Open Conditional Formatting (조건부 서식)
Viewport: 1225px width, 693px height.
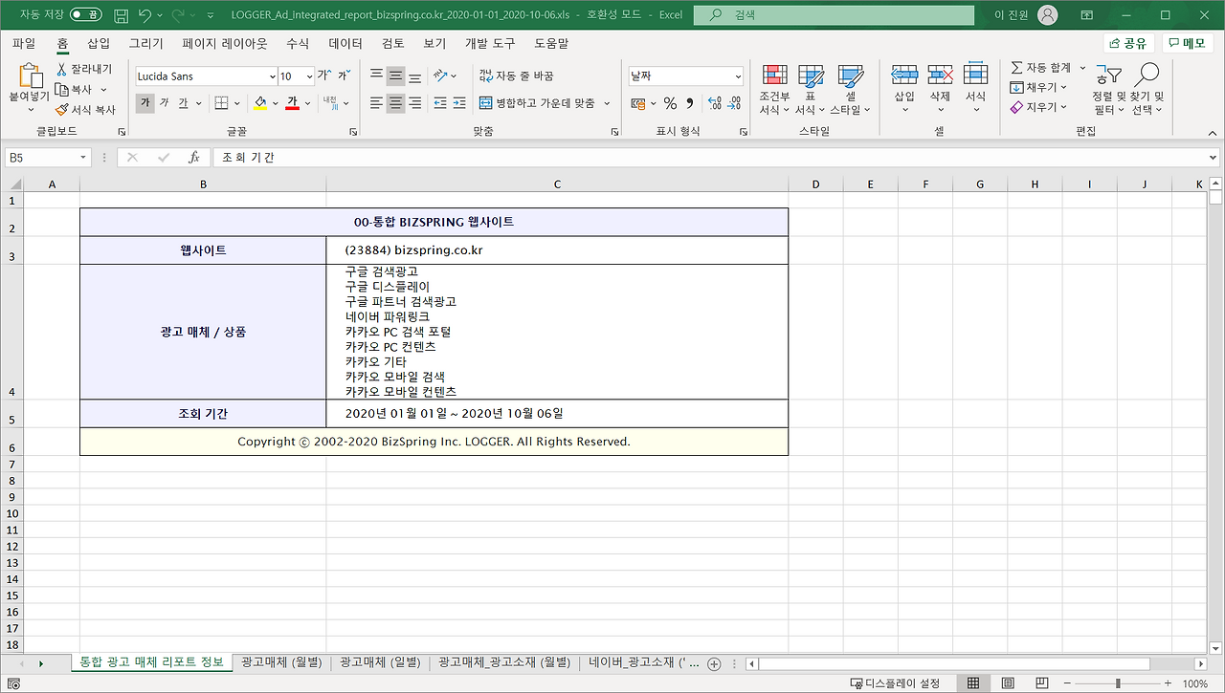click(x=774, y=91)
